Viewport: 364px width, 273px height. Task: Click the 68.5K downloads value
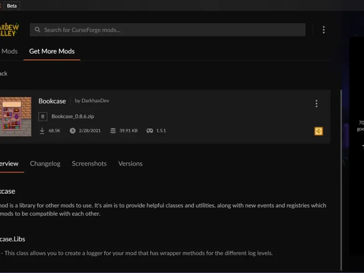coord(54,131)
